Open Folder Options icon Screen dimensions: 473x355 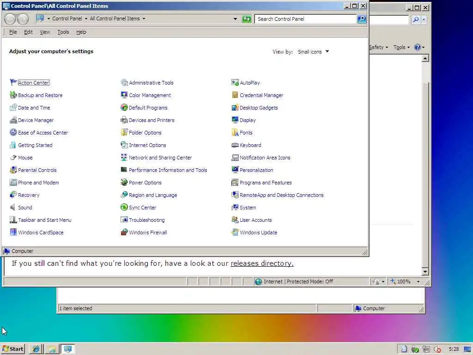124,133
